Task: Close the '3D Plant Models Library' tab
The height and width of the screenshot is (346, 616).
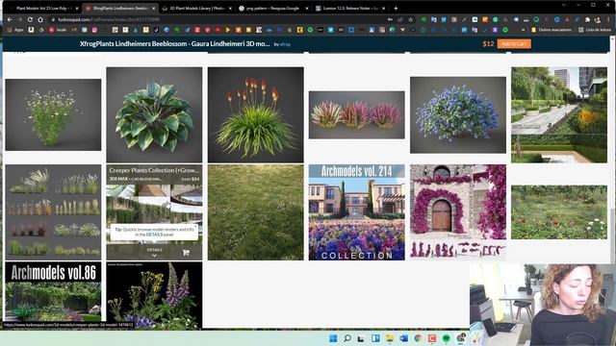Action: coord(230,9)
